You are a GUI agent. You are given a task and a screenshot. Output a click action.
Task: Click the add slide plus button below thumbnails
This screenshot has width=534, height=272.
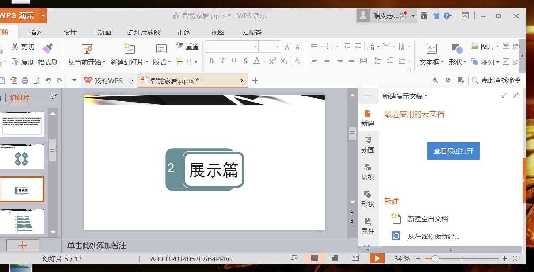(x=23, y=245)
